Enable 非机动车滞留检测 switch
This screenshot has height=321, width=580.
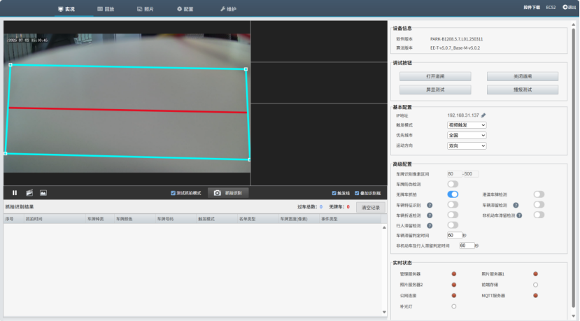pyautogui.click(x=539, y=215)
